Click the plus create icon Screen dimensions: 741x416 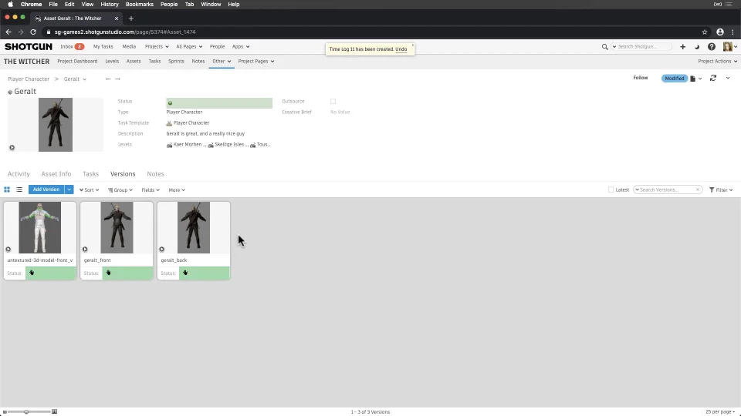pos(683,47)
